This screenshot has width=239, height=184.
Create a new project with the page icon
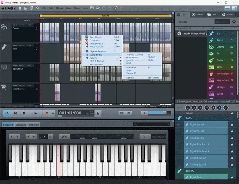point(20,8)
